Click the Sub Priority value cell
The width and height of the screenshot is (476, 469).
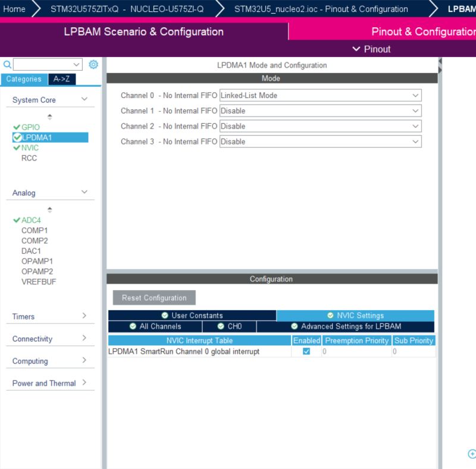(414, 351)
